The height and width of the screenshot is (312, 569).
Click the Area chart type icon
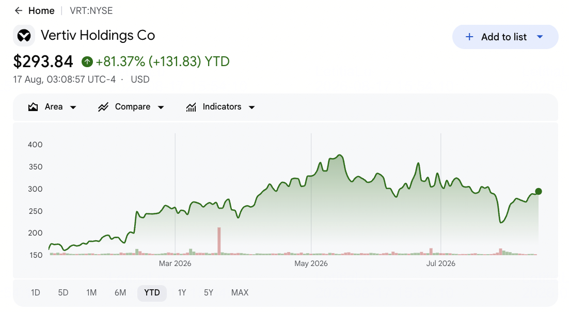point(33,107)
